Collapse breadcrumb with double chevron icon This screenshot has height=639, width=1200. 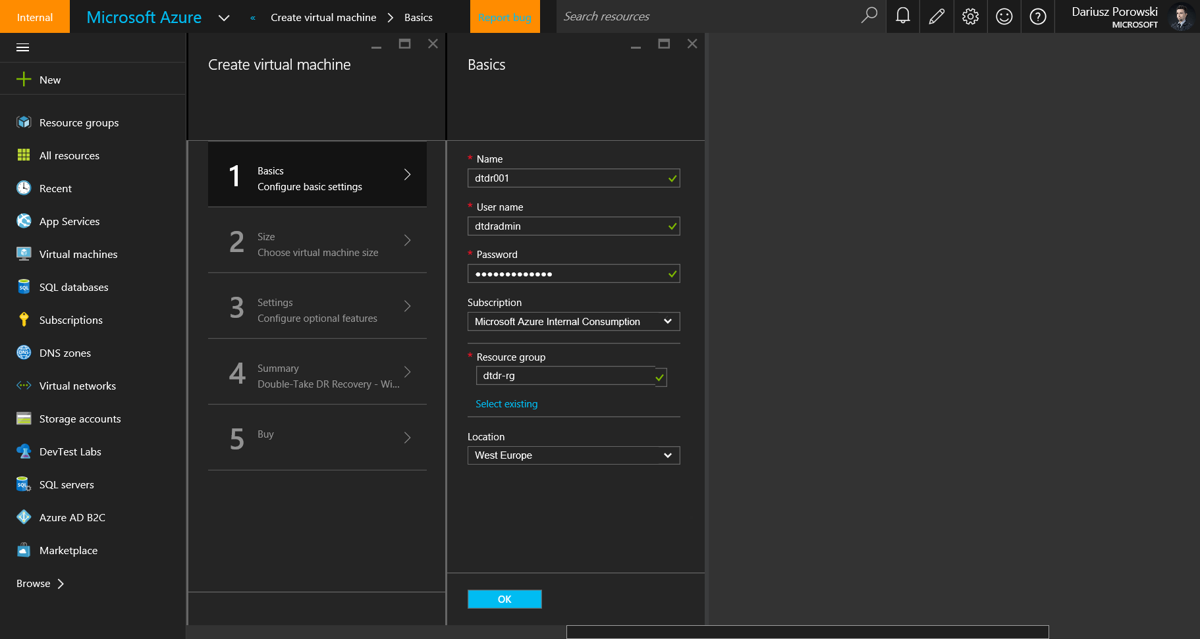pos(253,18)
